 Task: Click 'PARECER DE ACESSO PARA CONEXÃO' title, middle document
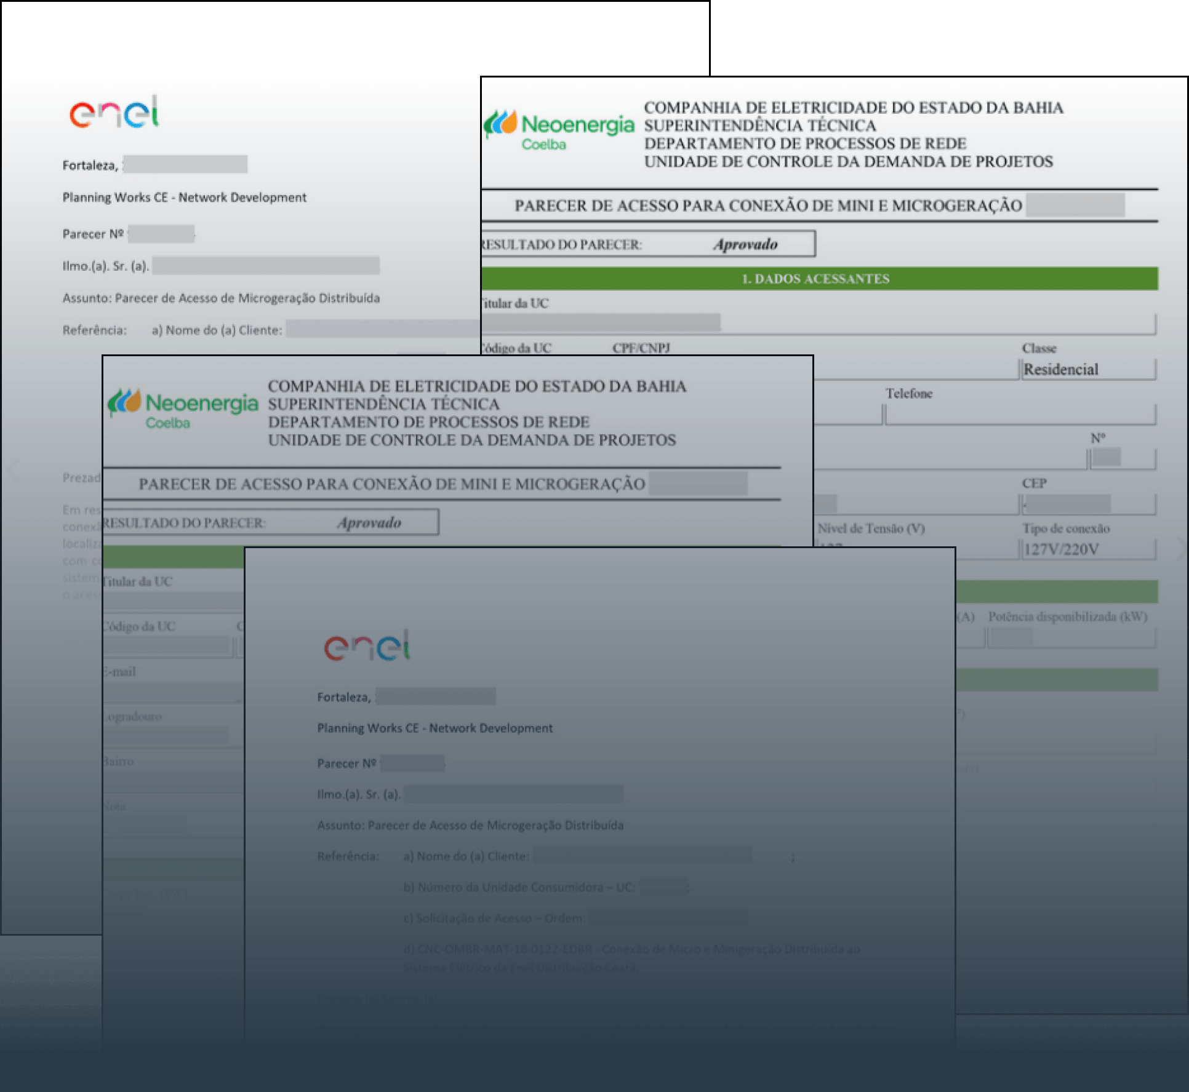392,484
